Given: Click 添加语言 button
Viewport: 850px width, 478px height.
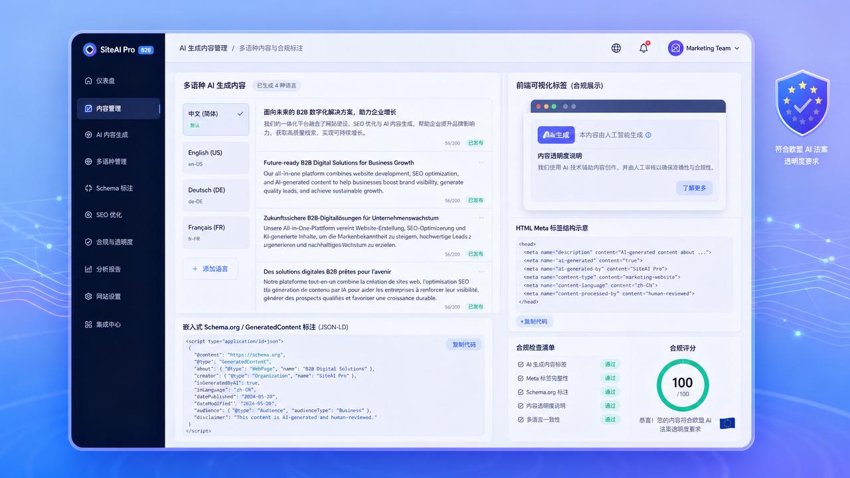Looking at the screenshot, I should coord(211,269).
